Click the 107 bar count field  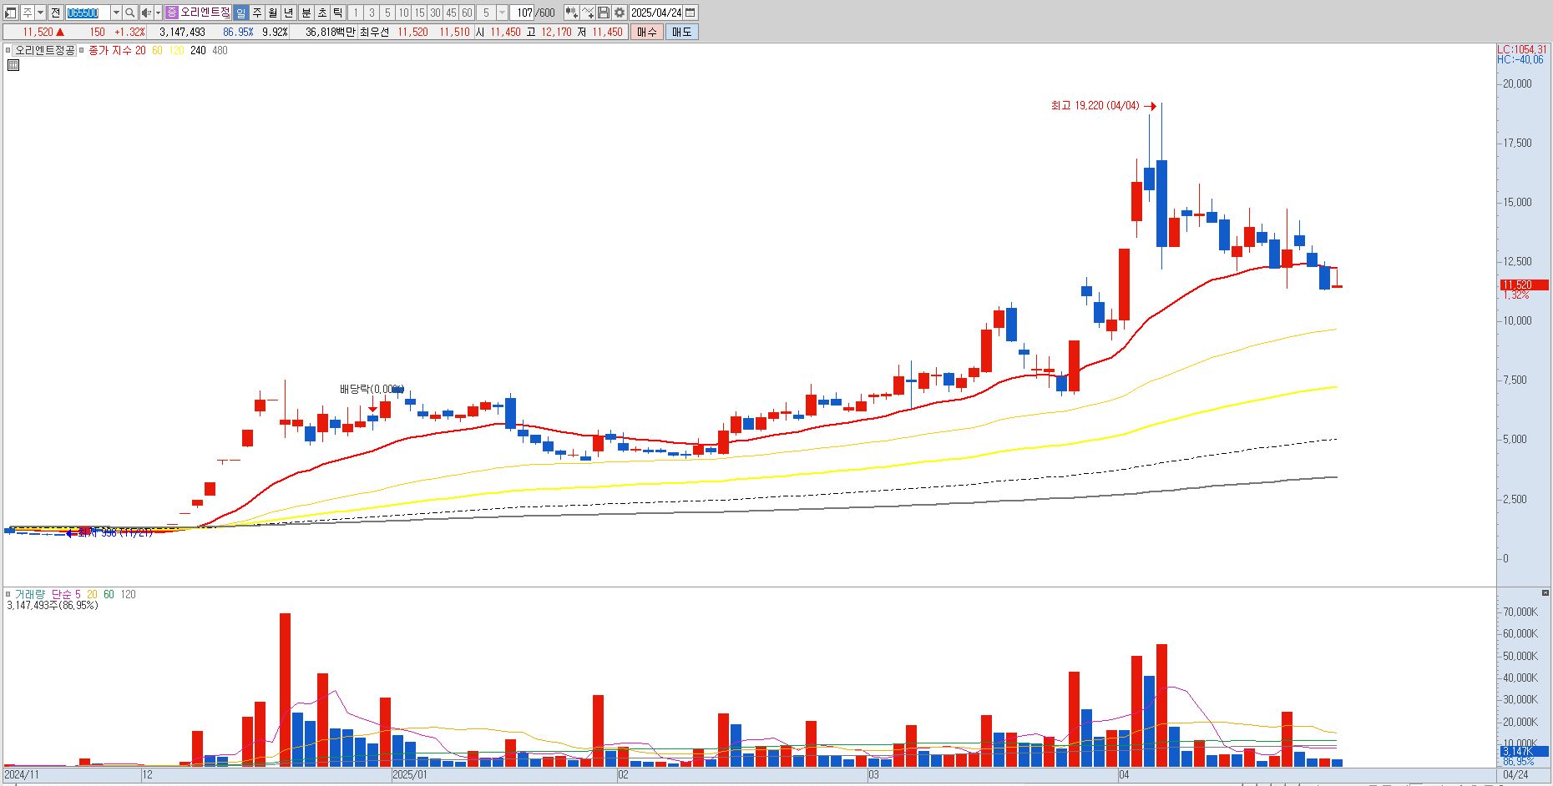(x=522, y=13)
